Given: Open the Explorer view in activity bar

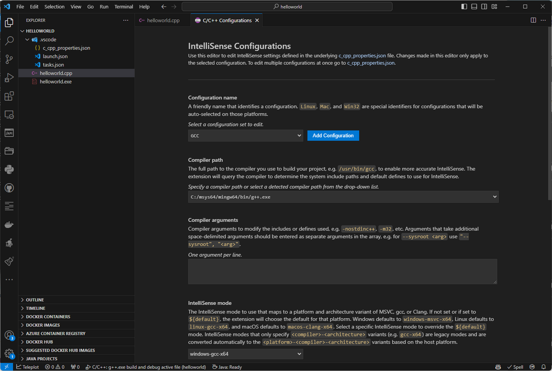Looking at the screenshot, I should 9,22.
